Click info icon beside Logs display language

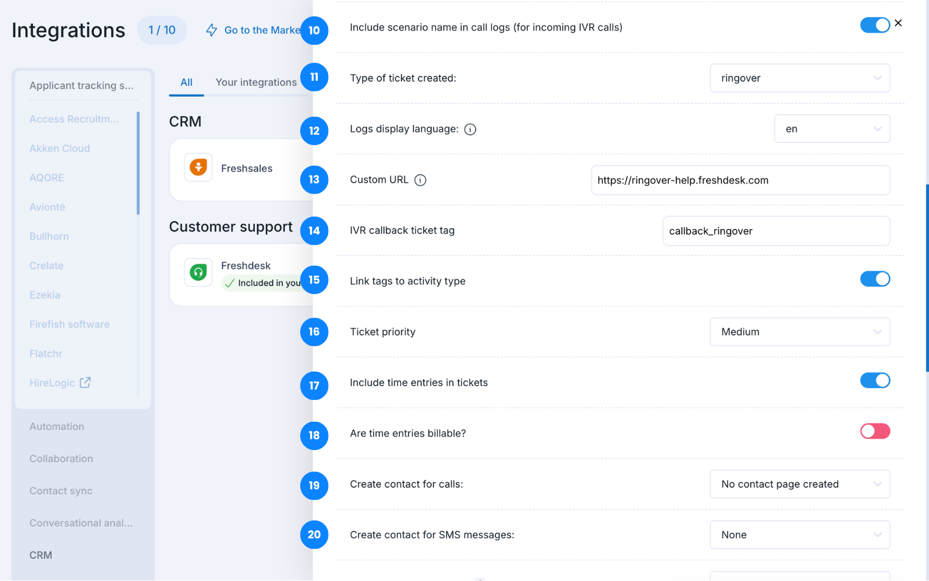(470, 129)
